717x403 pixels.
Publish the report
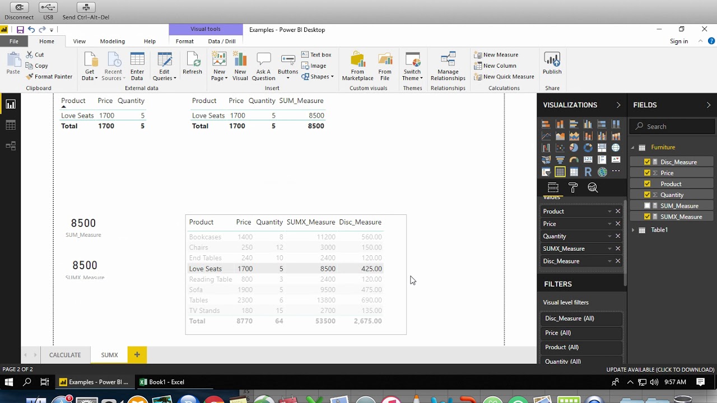point(552,64)
